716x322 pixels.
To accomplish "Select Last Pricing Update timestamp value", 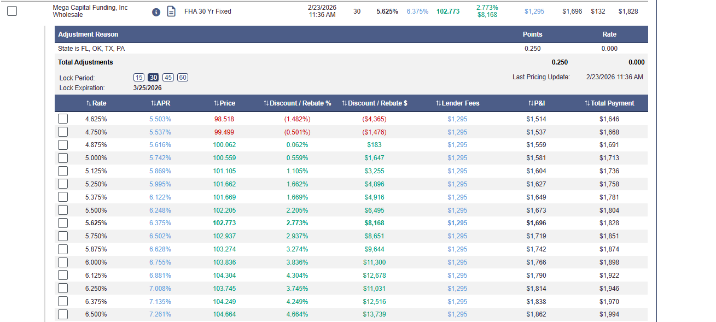I will (615, 77).
